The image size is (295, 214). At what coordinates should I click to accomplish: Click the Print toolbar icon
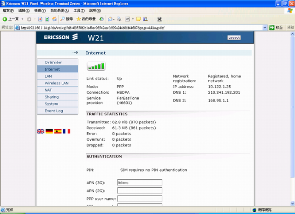(x=119, y=19)
